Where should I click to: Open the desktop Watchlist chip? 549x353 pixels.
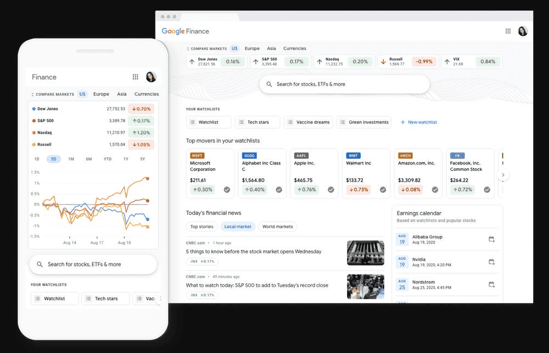[209, 123]
